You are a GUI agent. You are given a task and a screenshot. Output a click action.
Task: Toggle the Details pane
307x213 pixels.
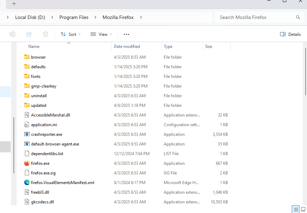290,34
